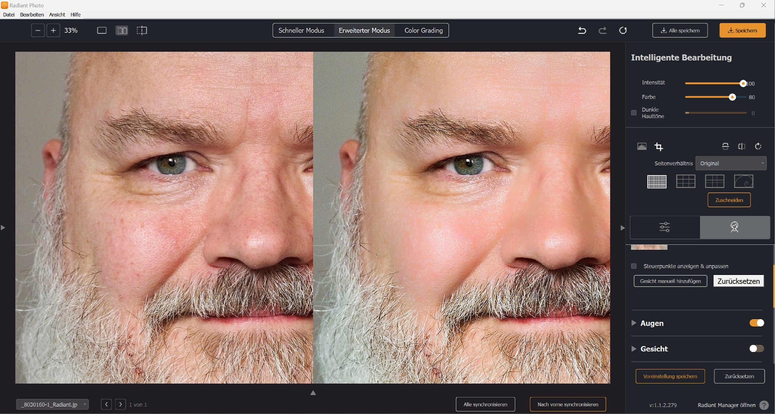The width and height of the screenshot is (775, 414).
Task: Click Nach vorne synchronisieren
Action: tap(568, 404)
